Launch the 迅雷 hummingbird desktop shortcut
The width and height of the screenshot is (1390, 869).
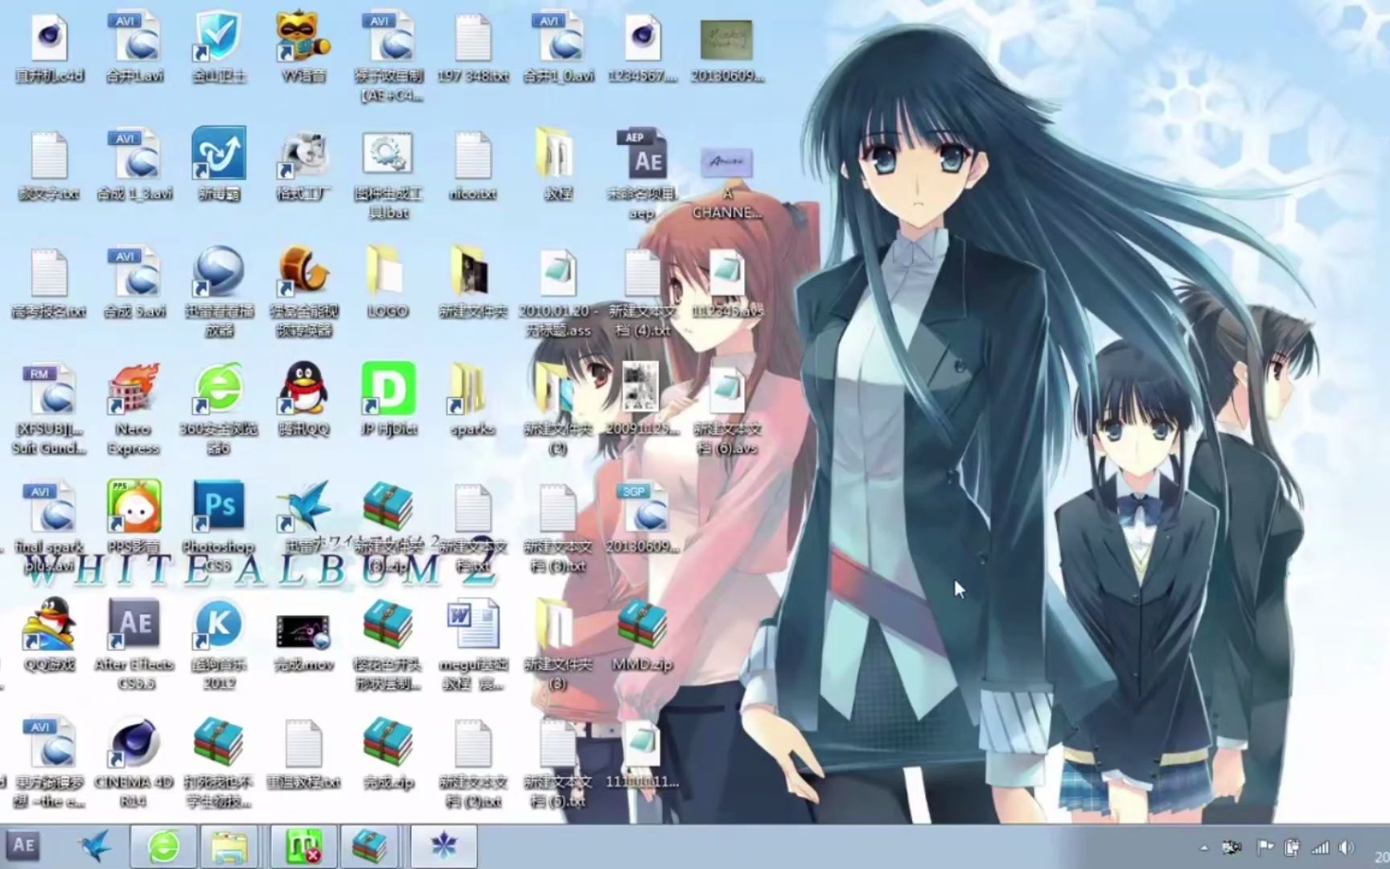[x=304, y=517]
